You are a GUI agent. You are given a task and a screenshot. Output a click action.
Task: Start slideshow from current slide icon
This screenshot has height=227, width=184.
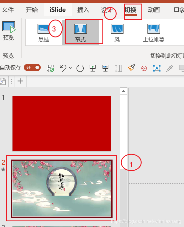[105, 68]
